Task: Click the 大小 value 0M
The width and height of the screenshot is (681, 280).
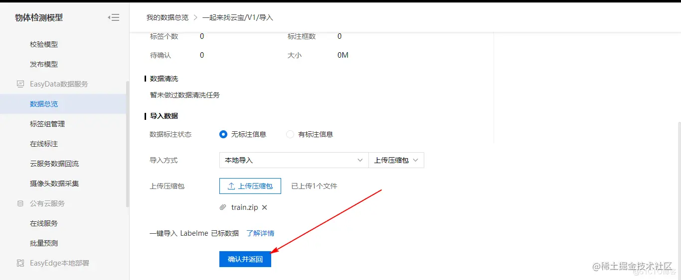Action: [343, 55]
